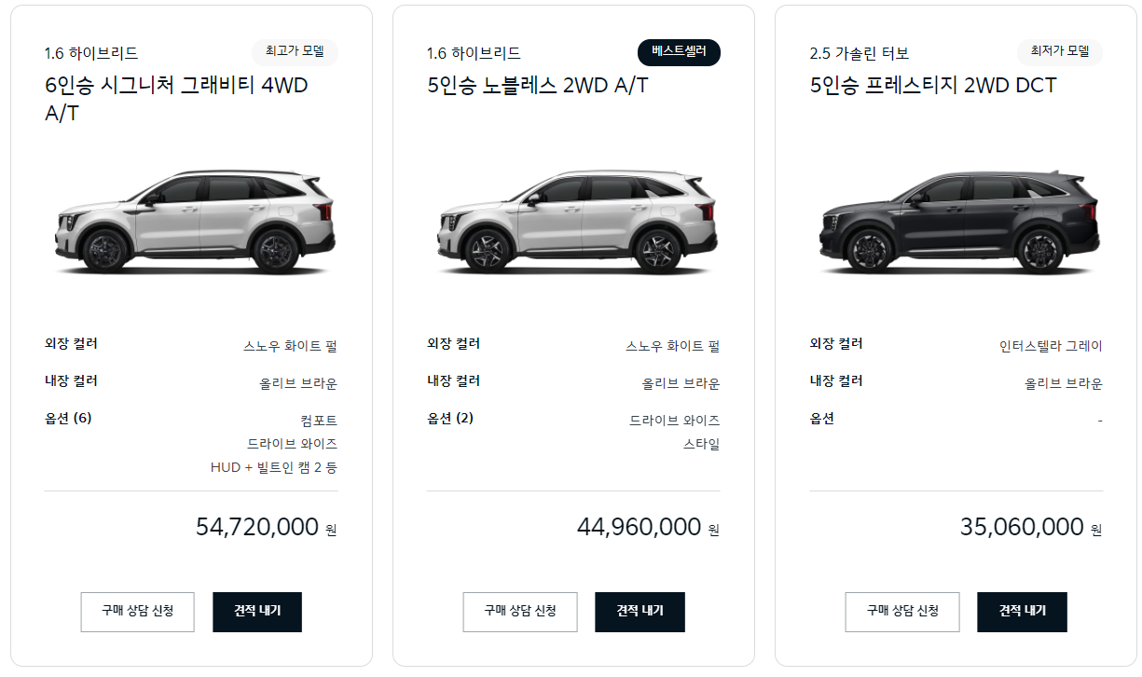Select the 5인승 노블레스 2WD A/T title

click(536, 85)
